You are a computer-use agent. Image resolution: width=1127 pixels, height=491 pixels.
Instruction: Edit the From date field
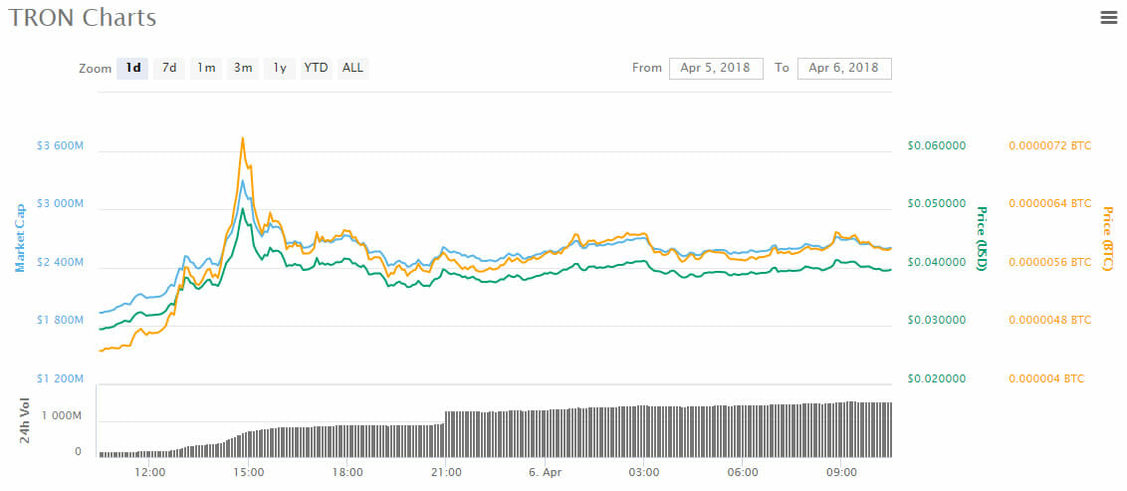(x=716, y=68)
